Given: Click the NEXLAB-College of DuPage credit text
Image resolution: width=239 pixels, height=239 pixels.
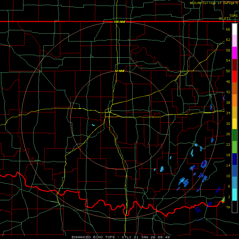Looking at the screenshot, I should pos(214,3).
